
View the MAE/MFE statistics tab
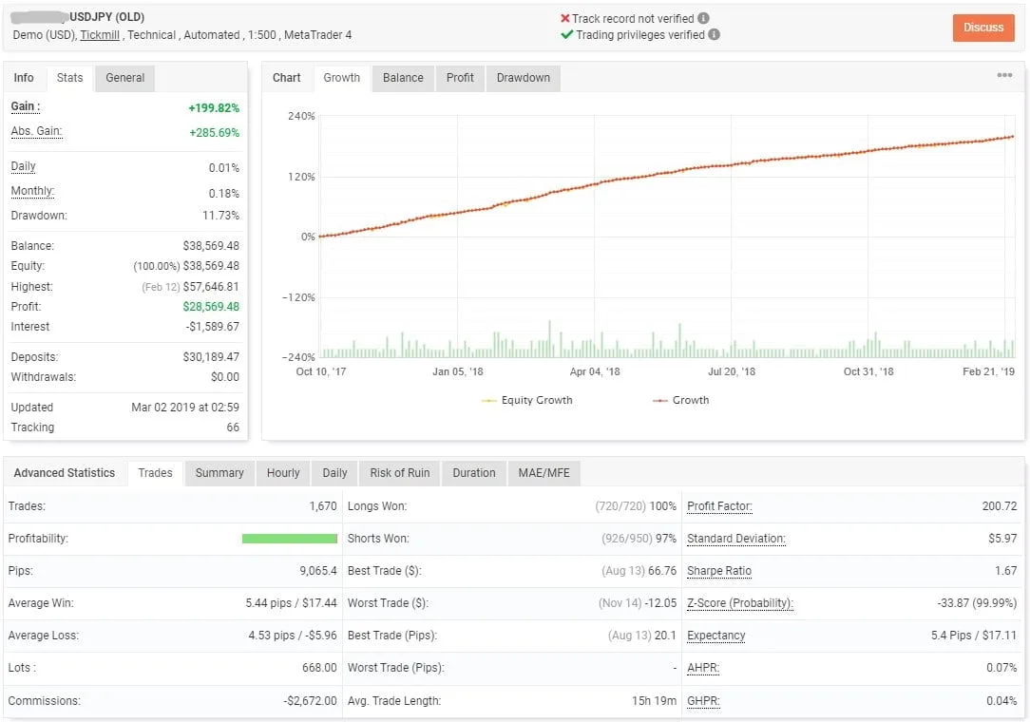tap(544, 472)
